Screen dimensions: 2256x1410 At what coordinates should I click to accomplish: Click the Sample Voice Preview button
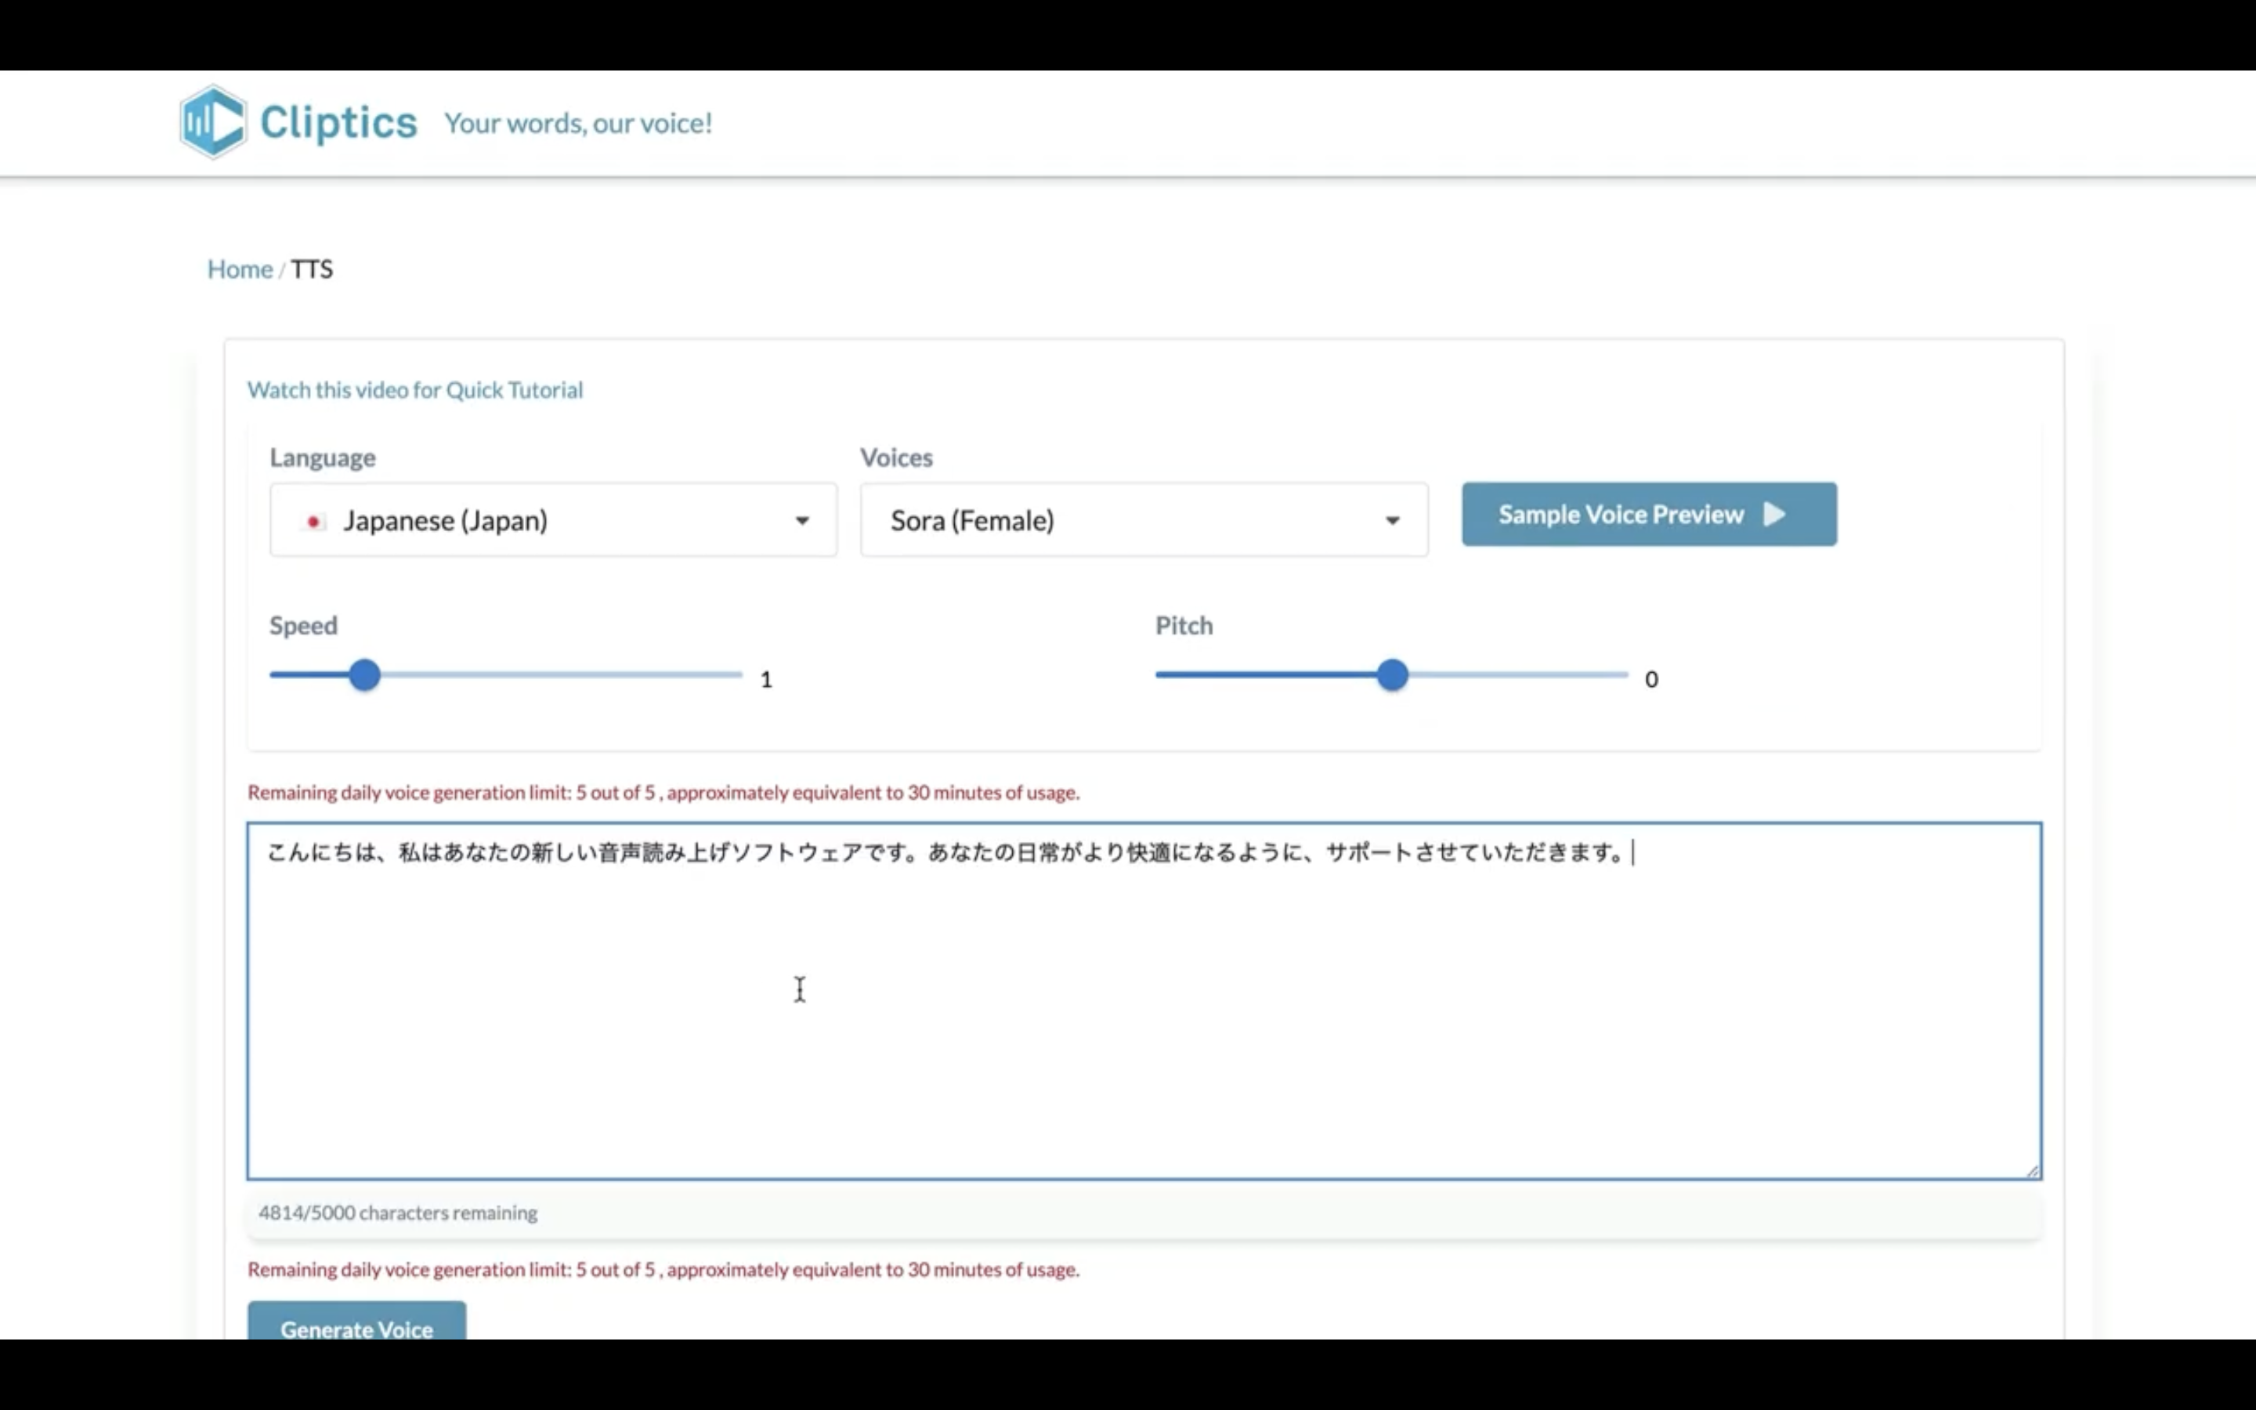click(1649, 514)
